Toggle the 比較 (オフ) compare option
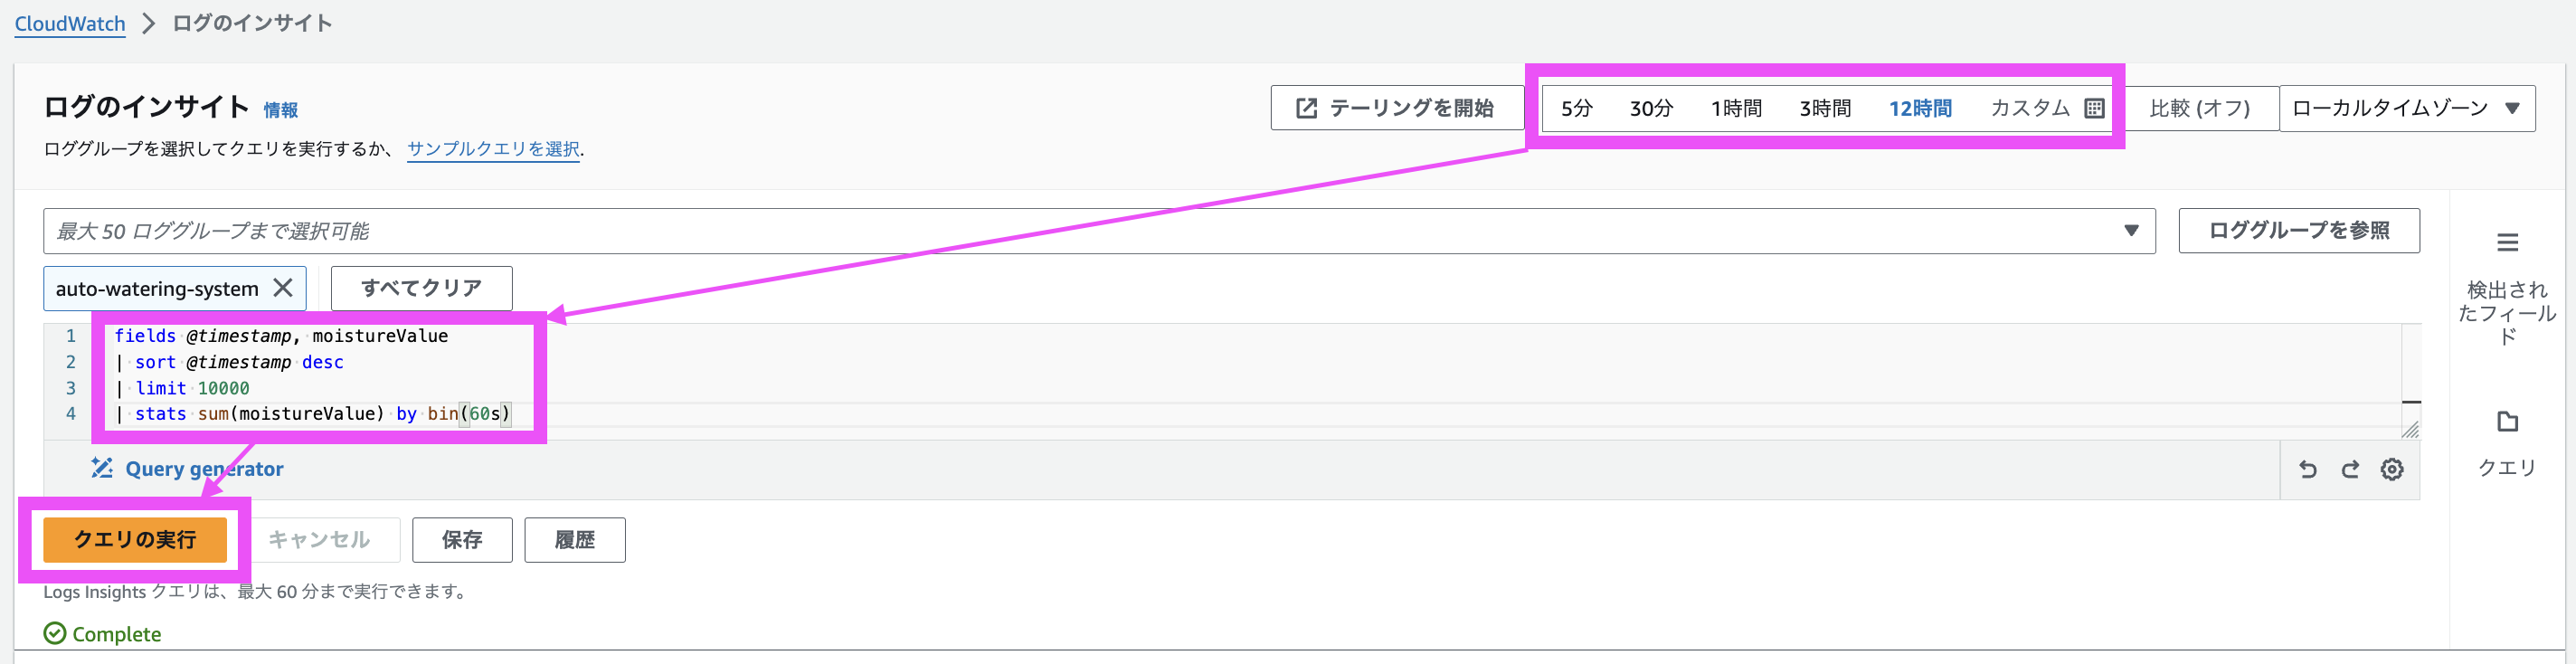2576x664 pixels. coord(2199,108)
